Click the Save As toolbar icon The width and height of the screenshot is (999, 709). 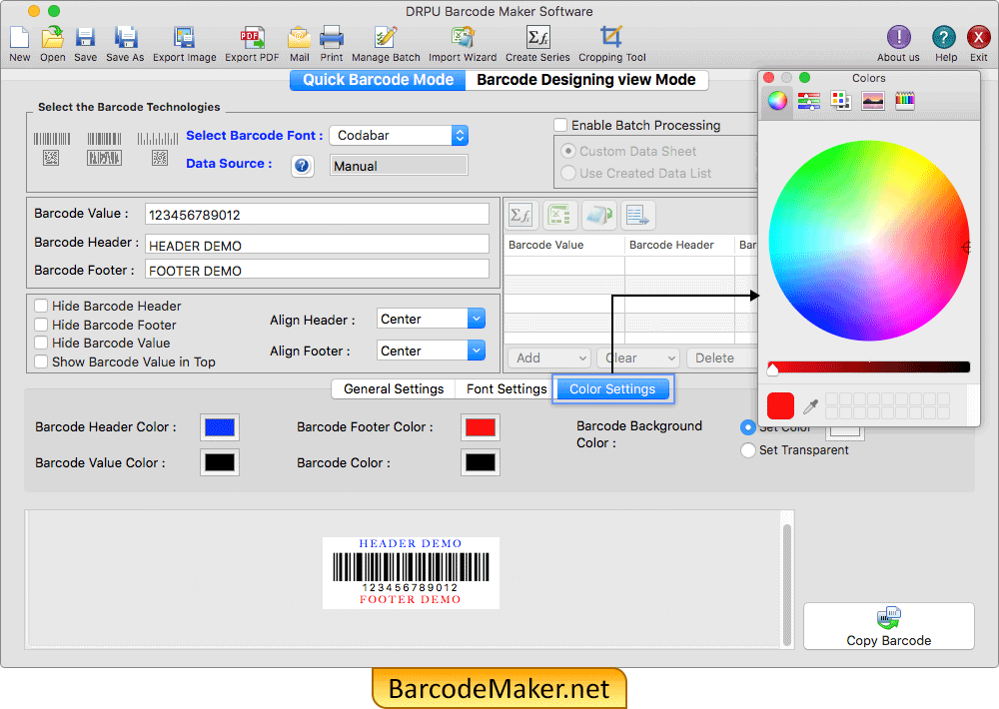tap(126, 38)
